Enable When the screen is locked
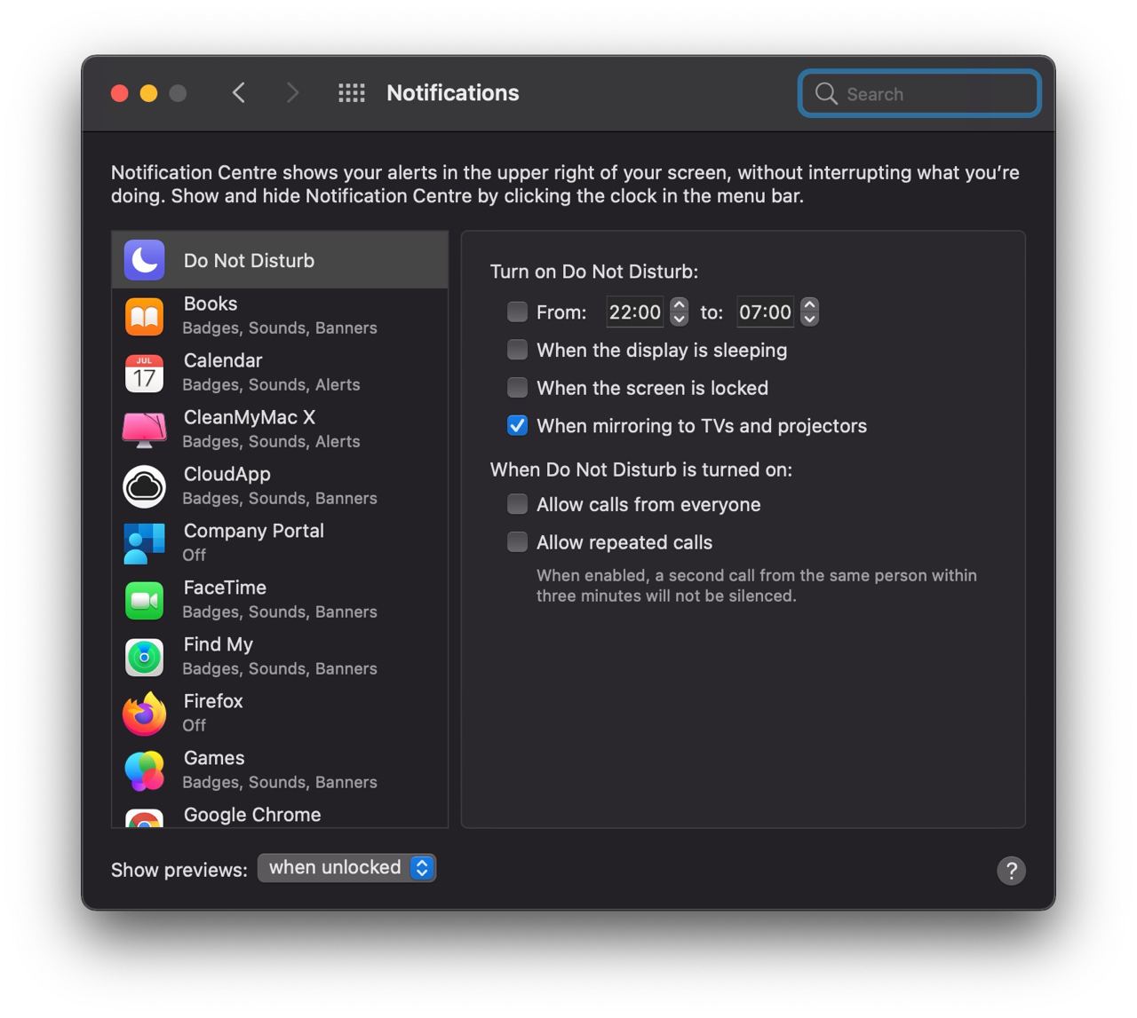Screen dimensions: 1137x1018 517,388
